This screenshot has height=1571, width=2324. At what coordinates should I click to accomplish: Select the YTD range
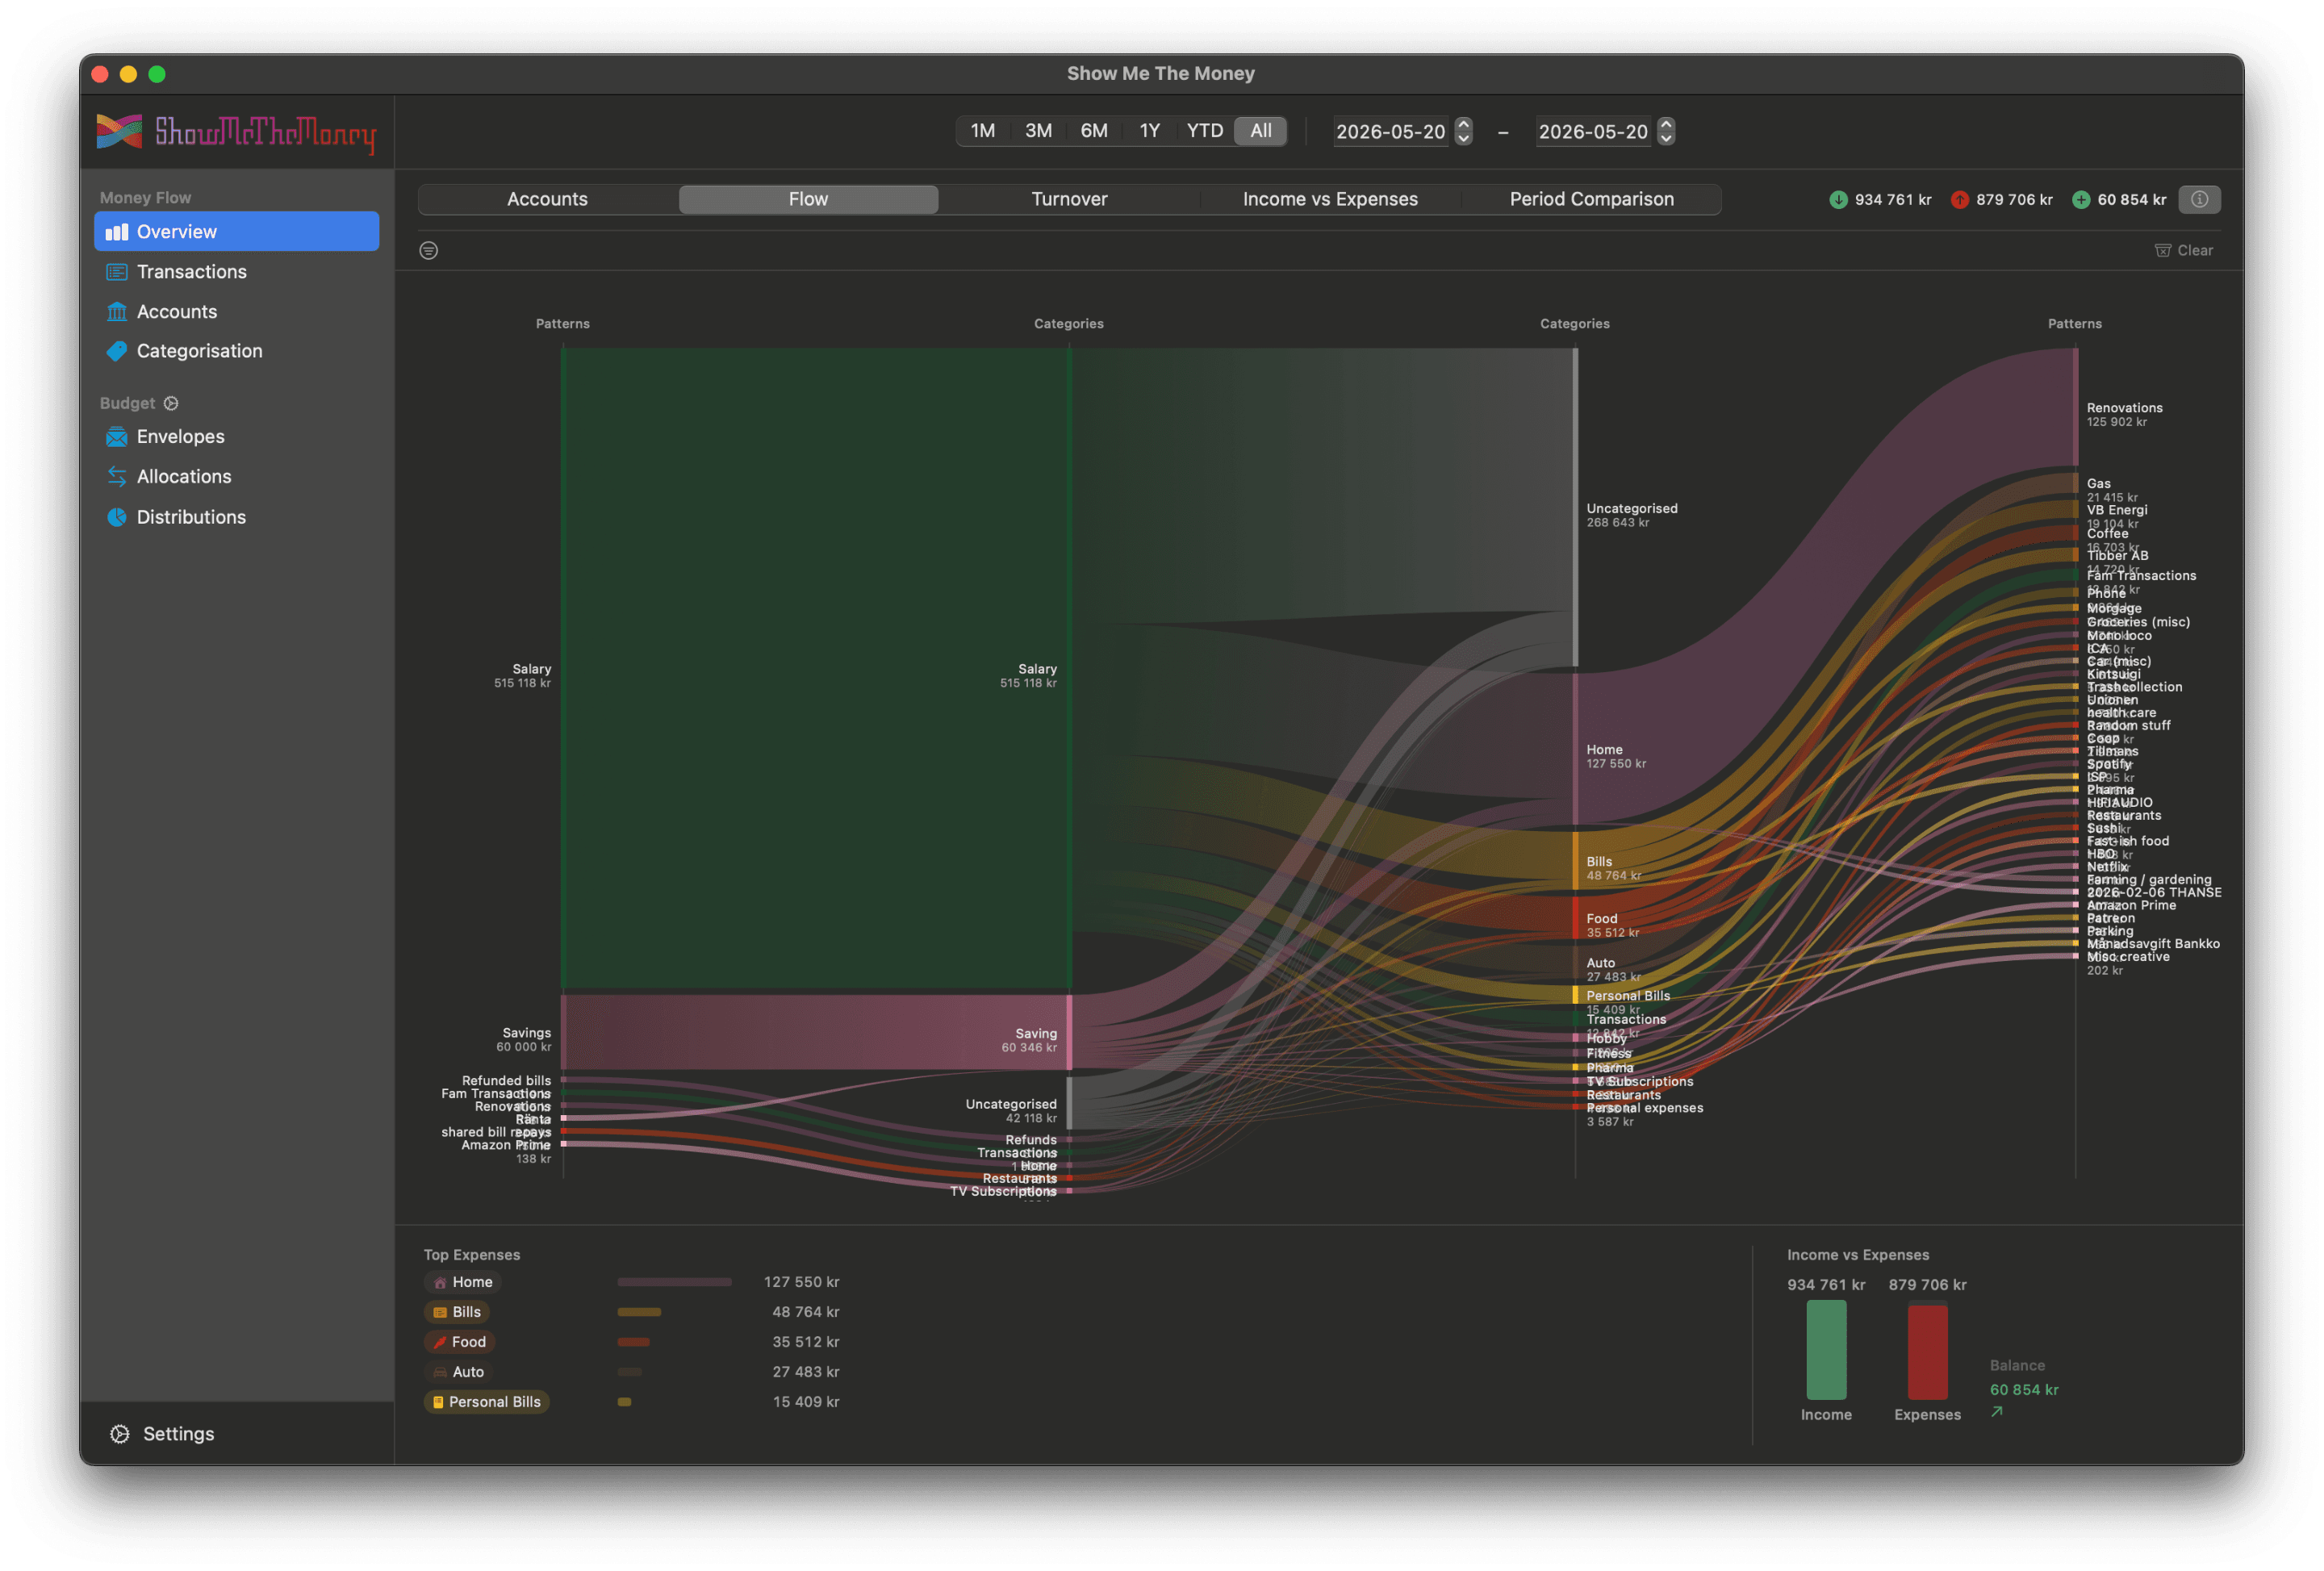click(x=1205, y=131)
